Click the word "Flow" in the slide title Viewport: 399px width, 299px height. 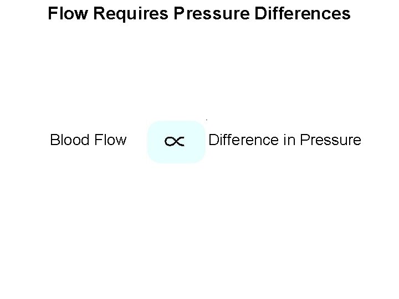(68, 13)
